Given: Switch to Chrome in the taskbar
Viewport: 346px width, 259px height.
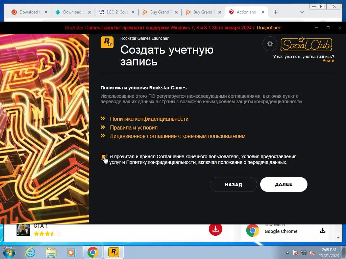Looking at the screenshot, I should 93,252.
